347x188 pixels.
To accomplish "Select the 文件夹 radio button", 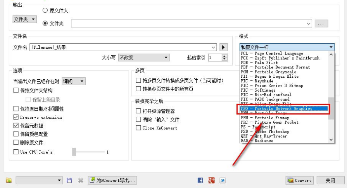I will pos(45,23).
